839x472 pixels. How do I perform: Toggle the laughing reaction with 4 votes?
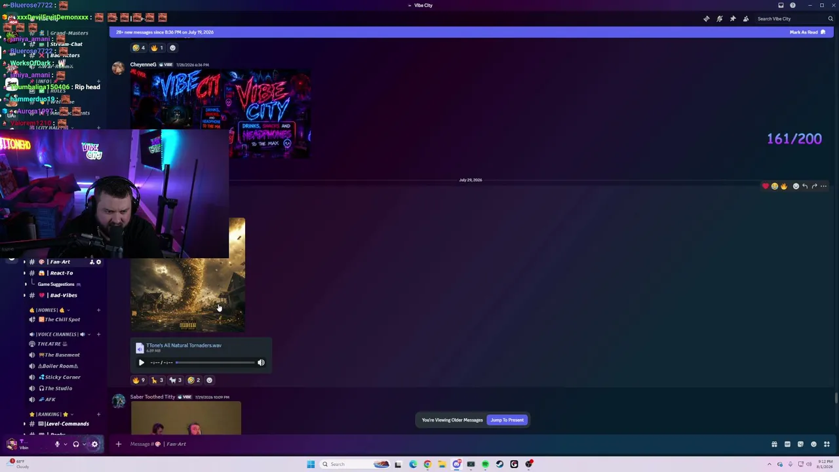click(139, 48)
